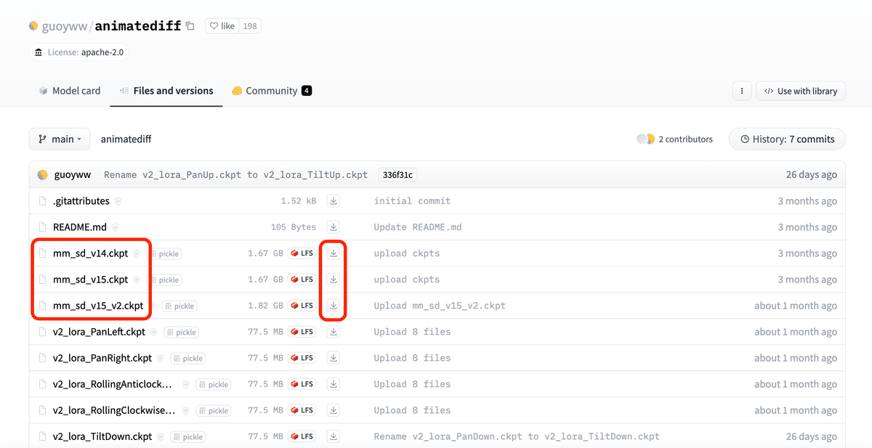The width and height of the screenshot is (872, 448).
Task: Click security shield icon next to .gitattributes
Action: click(118, 201)
